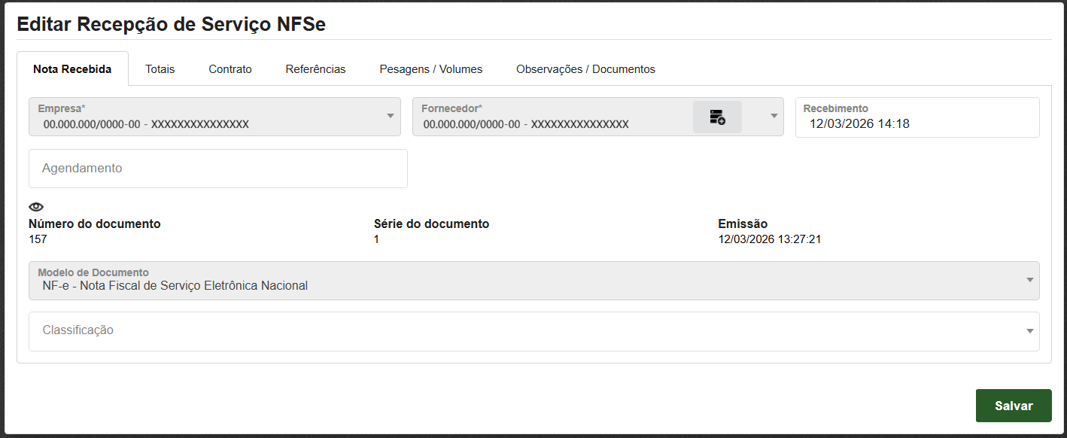Click into the Agendamento field
The image size is (1067, 438).
pos(217,169)
